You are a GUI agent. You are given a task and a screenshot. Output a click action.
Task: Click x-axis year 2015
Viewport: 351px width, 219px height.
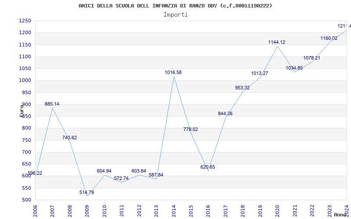tap(191, 211)
